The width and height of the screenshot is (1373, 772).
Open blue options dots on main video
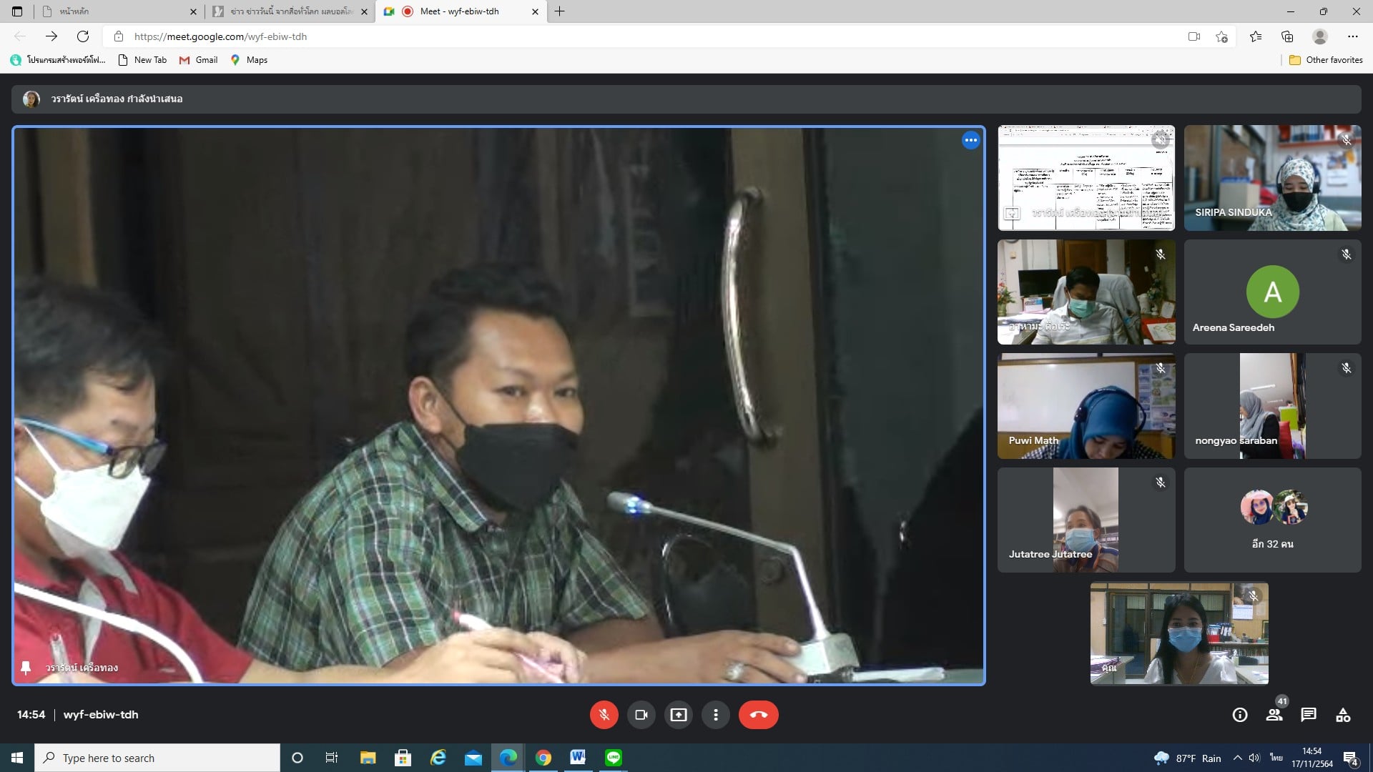(x=970, y=141)
